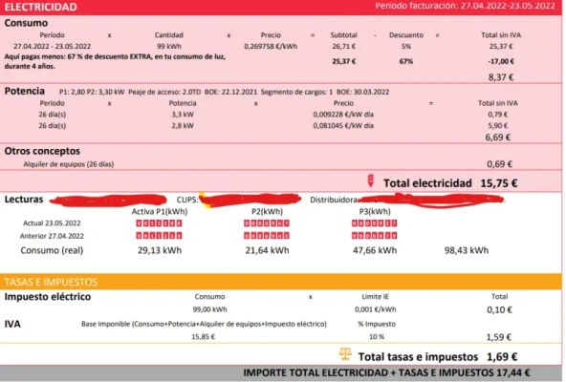
Task: Click the Distribuidora label
Action: click(x=334, y=200)
